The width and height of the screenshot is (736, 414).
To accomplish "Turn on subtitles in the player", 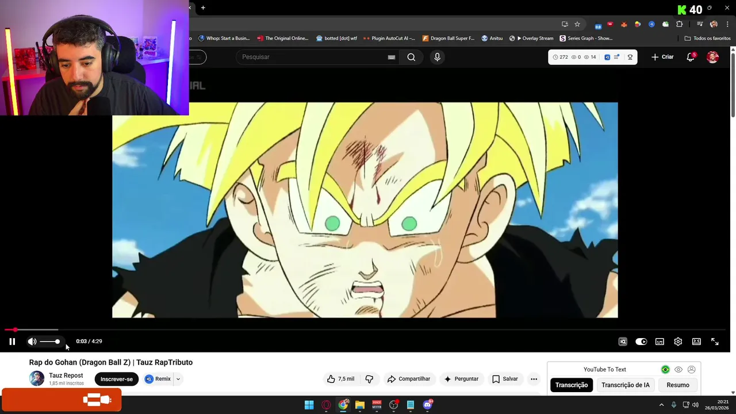I will point(660,342).
